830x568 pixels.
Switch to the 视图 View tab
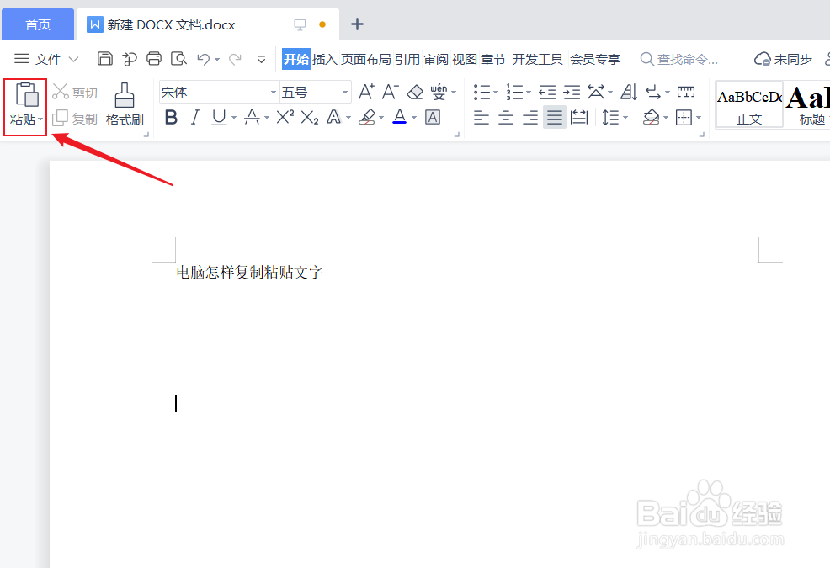[465, 59]
